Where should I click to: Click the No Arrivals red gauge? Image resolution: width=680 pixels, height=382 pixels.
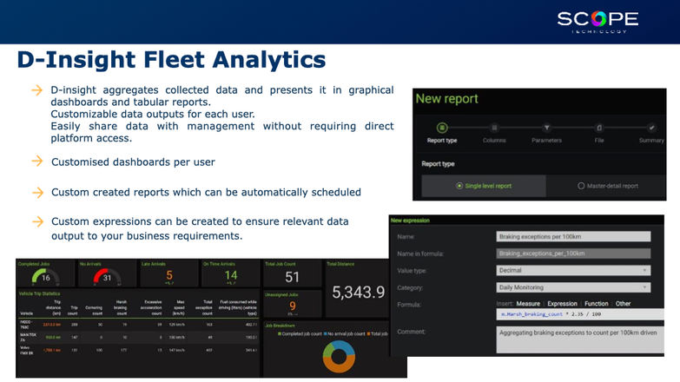(x=107, y=277)
